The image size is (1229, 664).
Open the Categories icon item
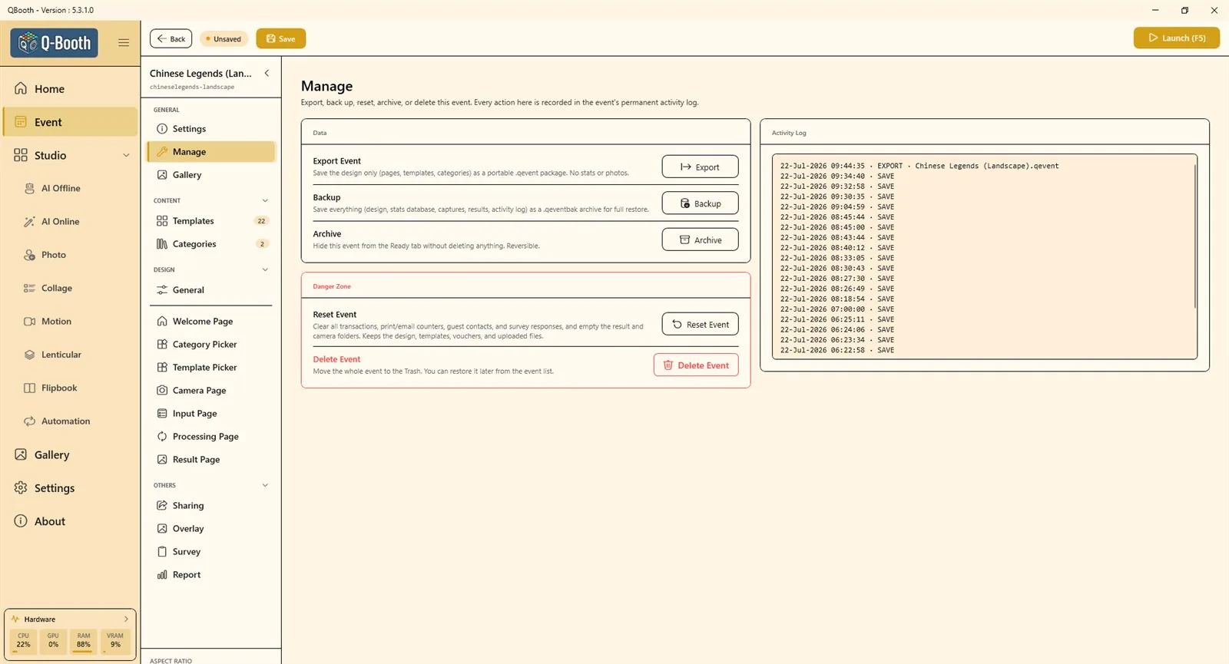click(x=162, y=244)
